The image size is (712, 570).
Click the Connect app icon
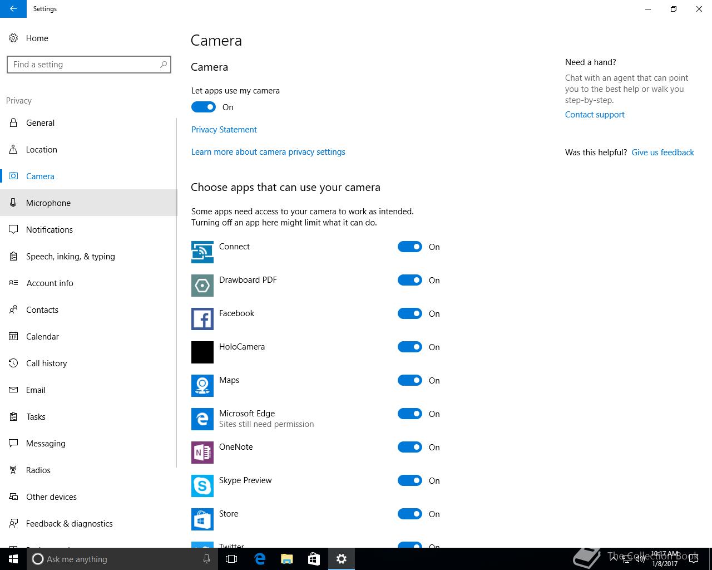202,252
